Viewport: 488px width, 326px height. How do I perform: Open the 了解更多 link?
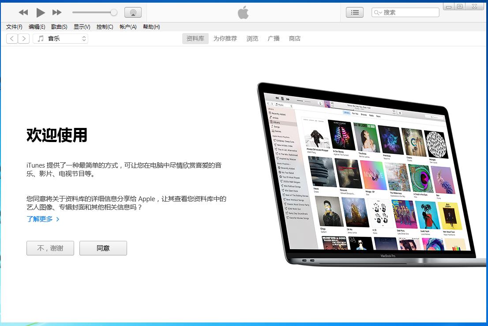(40, 218)
